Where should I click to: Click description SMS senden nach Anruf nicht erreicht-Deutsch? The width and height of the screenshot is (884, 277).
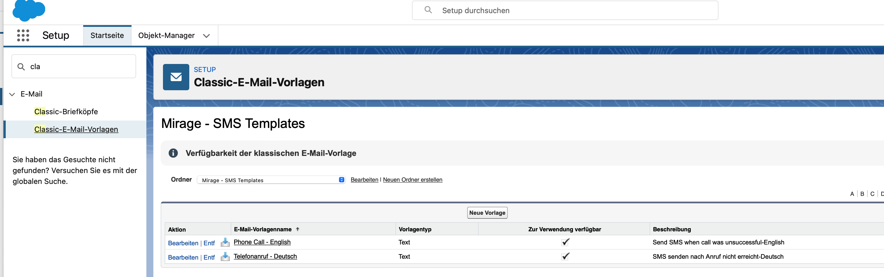click(718, 256)
